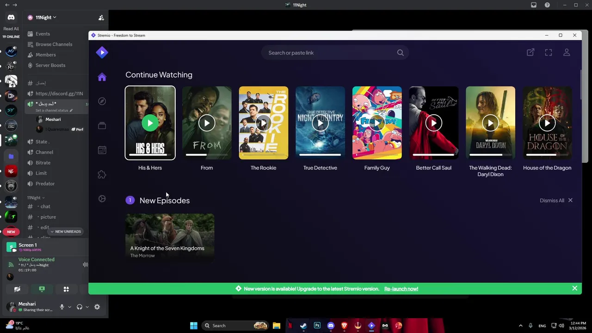592x333 pixels.
Task: Click the Stremio logo at sidebar top
Action: pyautogui.click(x=102, y=52)
